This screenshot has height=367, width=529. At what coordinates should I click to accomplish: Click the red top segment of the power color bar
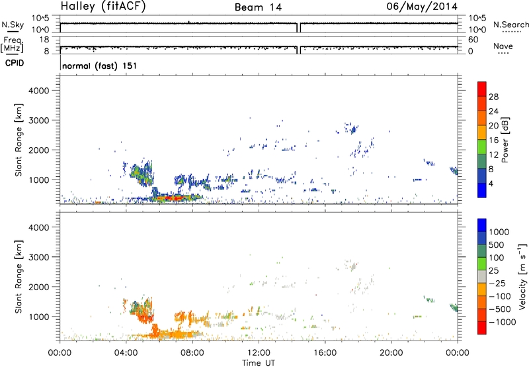482,89
